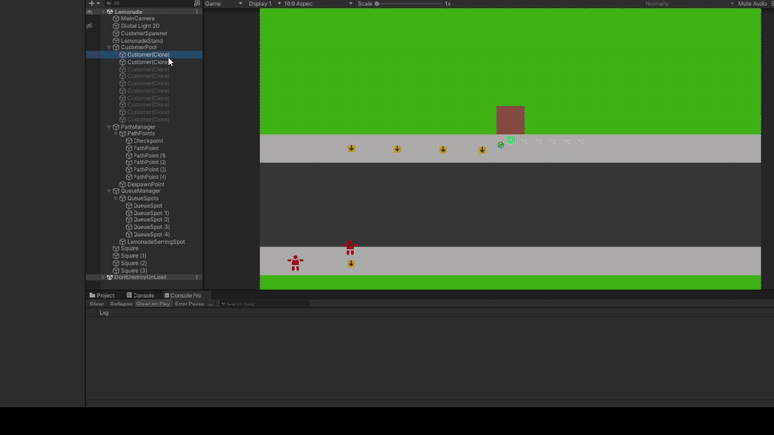The height and width of the screenshot is (435, 774).
Task: Click the DontDestroyOnLoad scene icon
Action: click(x=110, y=277)
